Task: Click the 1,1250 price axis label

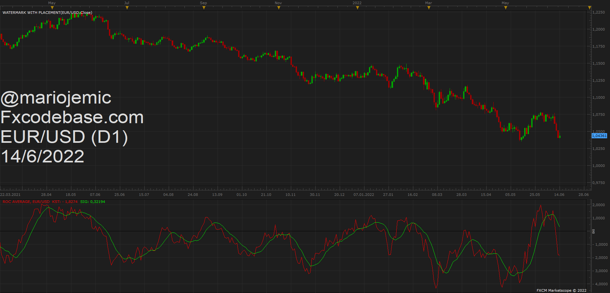Action: click(599, 80)
